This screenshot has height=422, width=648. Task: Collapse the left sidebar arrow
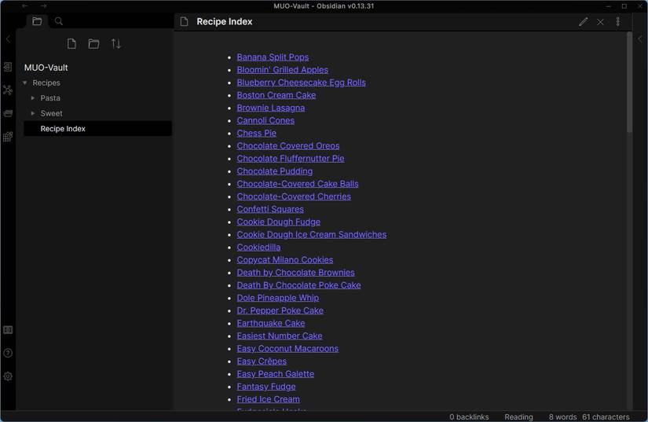(8, 39)
